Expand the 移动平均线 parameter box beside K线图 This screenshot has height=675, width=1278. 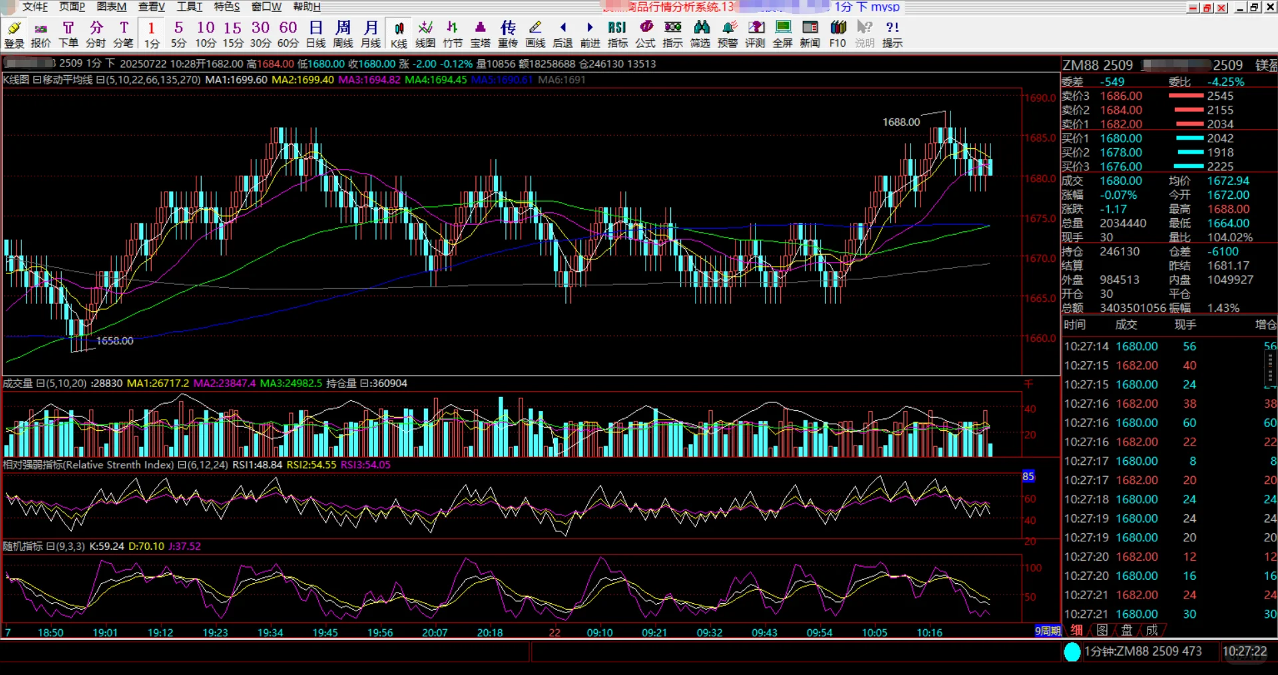point(37,80)
